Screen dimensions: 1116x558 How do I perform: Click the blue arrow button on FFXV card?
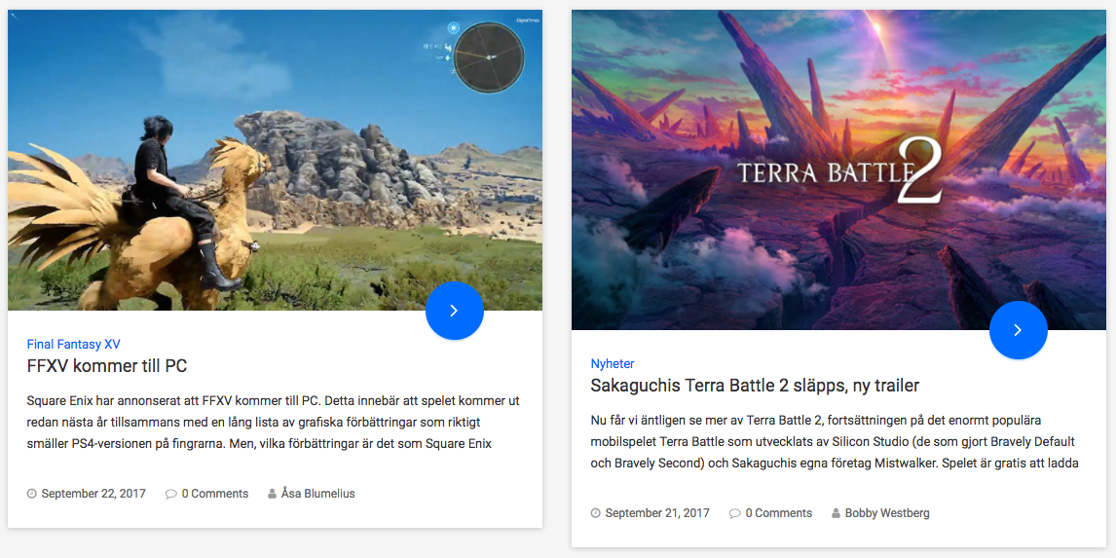(x=455, y=311)
